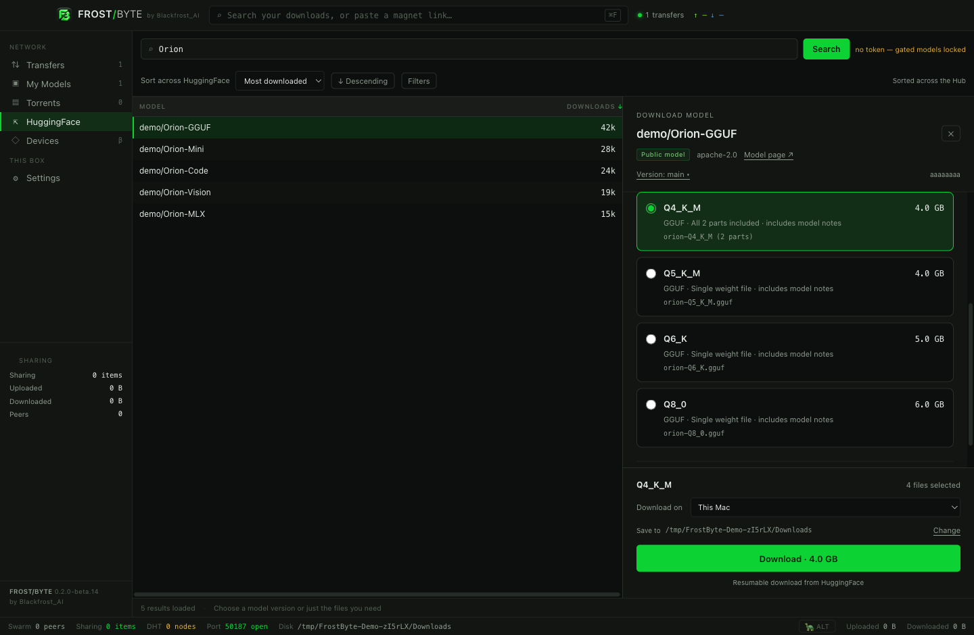
Task: Click the horizontal results scrollbar
Action: (x=377, y=594)
